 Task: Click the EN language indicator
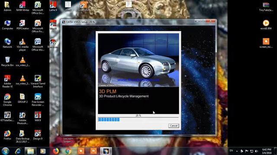point(231,151)
